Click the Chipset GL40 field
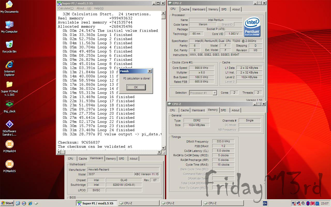The height and width of the screenshot is (207, 331). pyautogui.click(x=124, y=180)
